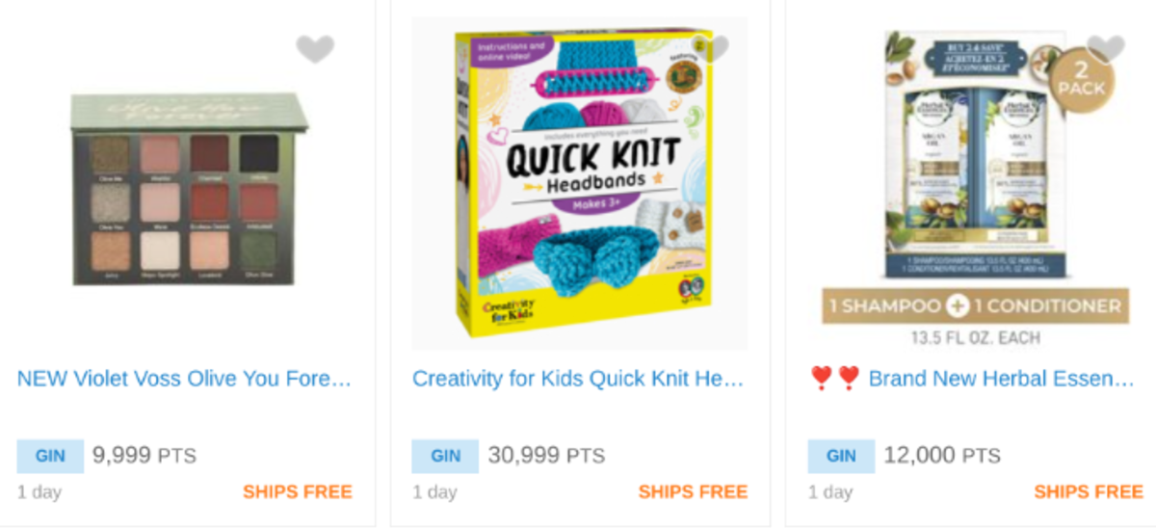The height and width of the screenshot is (529, 1156).
Task: Select the 9,999 PTS price
Action: (x=144, y=456)
